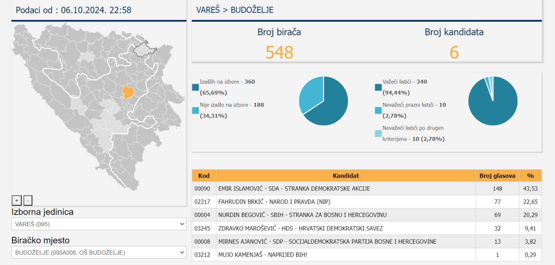Select candidate row Mirnes Ajanović - SDP

[367, 241]
